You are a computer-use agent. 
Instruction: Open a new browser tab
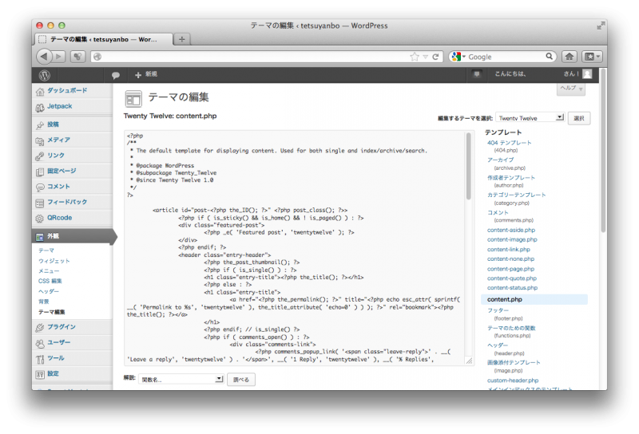[182, 39]
